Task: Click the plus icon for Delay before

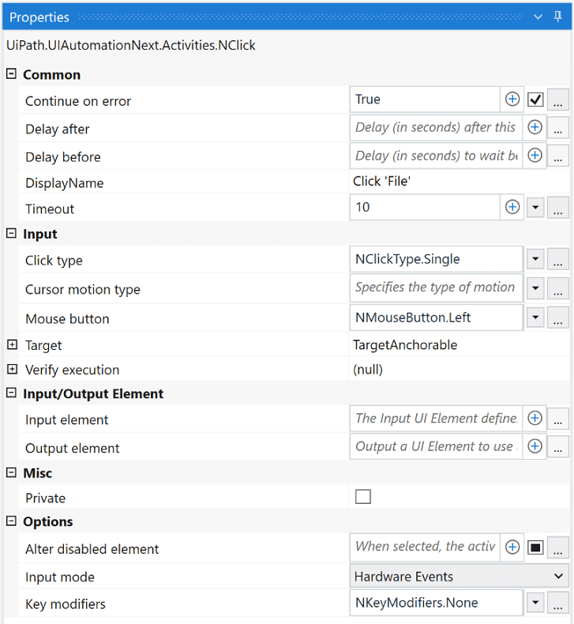Action: [x=535, y=156]
